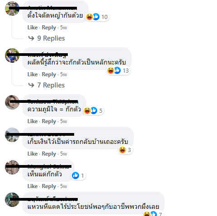This screenshot has width=217, height=216.
Task: Open the haha reaction with count 3
Action: (x=125, y=150)
